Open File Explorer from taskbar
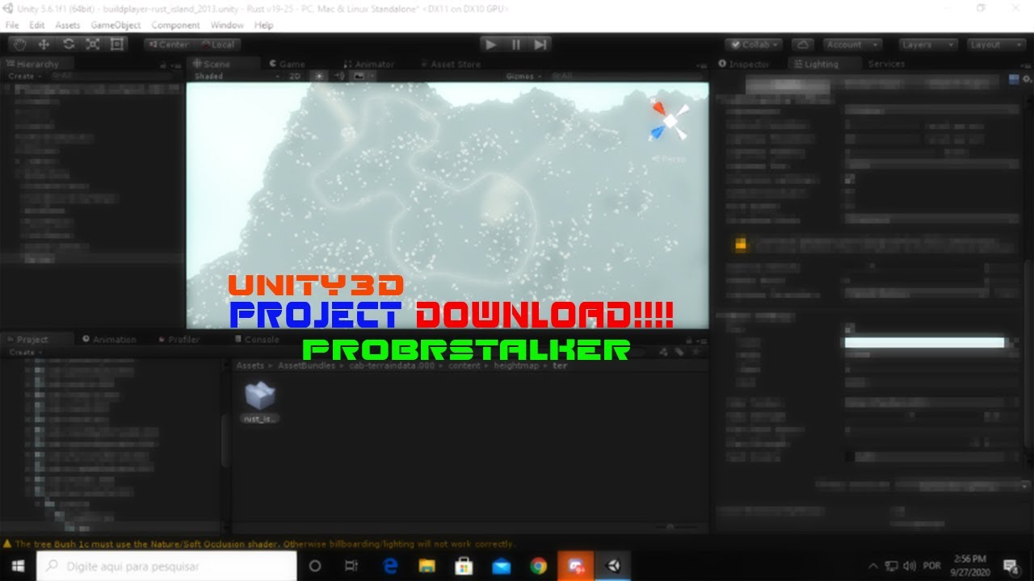Viewport: 1034px width, 581px height. [427, 566]
